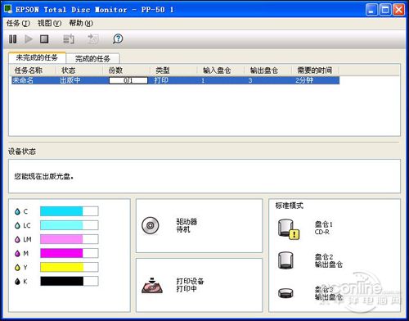Click the 打印设备 打印中 status text
This screenshot has height=321, width=409.
190,285
